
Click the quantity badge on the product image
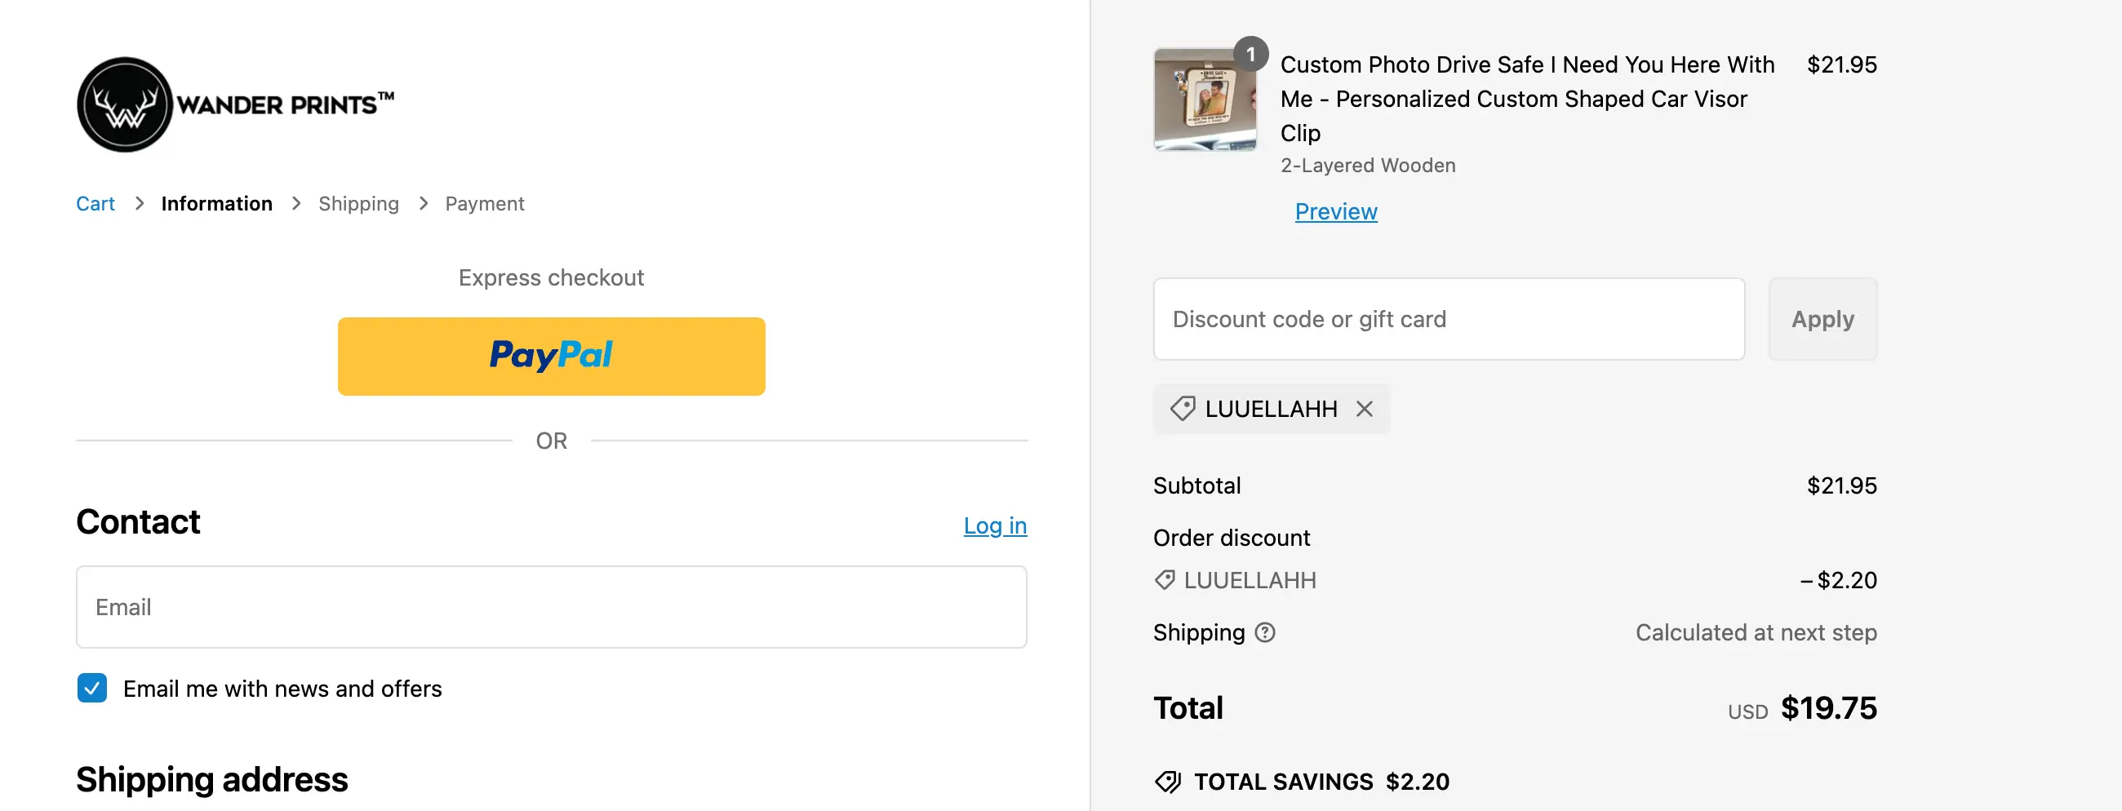(x=1253, y=55)
